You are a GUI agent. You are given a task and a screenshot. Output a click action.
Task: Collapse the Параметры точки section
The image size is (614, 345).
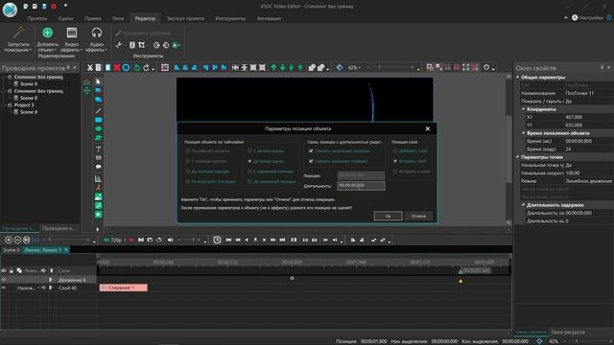(x=518, y=157)
